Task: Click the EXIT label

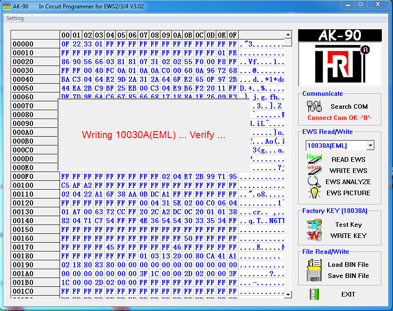Action: [348, 294]
